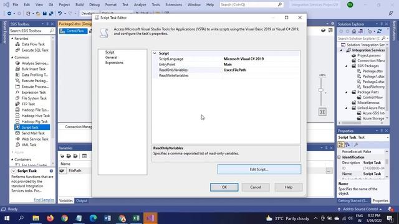Select the General page in editor

(x=111, y=57)
